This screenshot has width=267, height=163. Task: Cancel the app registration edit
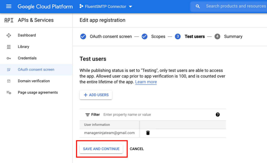click(137, 149)
